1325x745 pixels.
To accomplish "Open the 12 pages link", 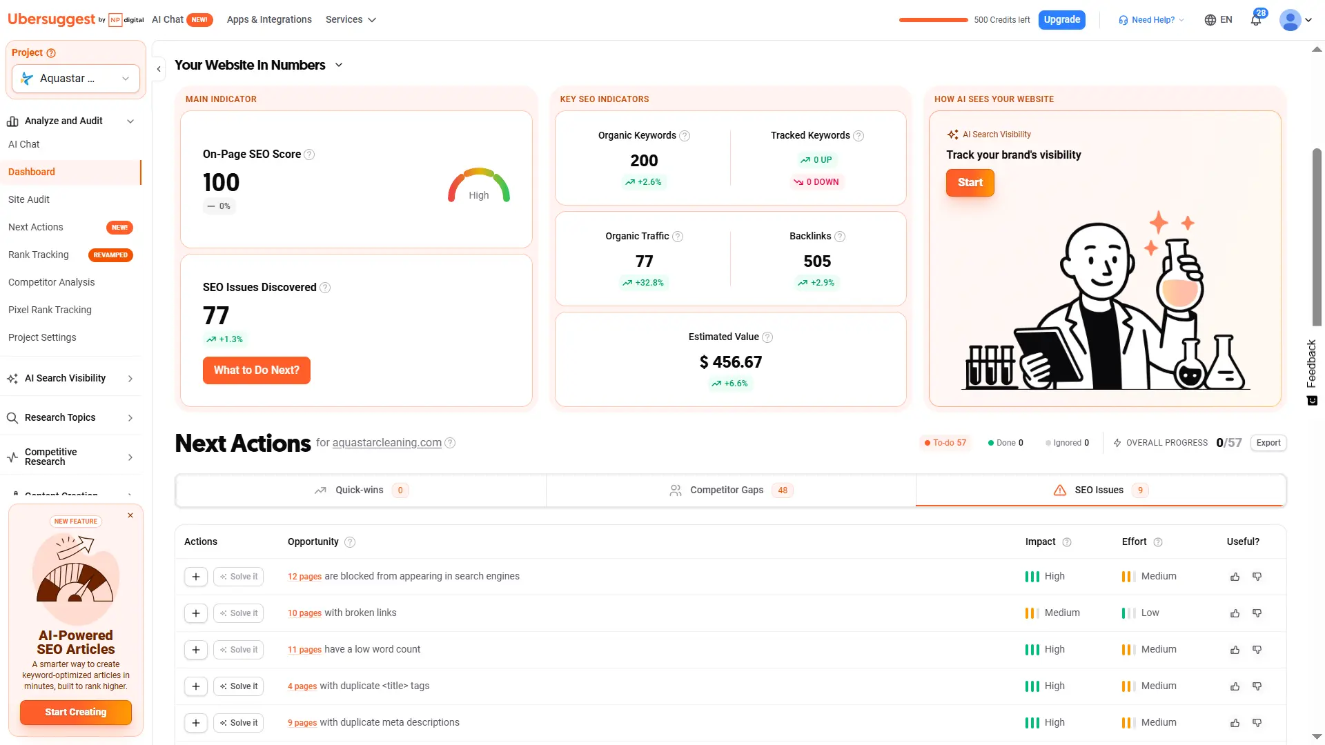I will point(304,577).
